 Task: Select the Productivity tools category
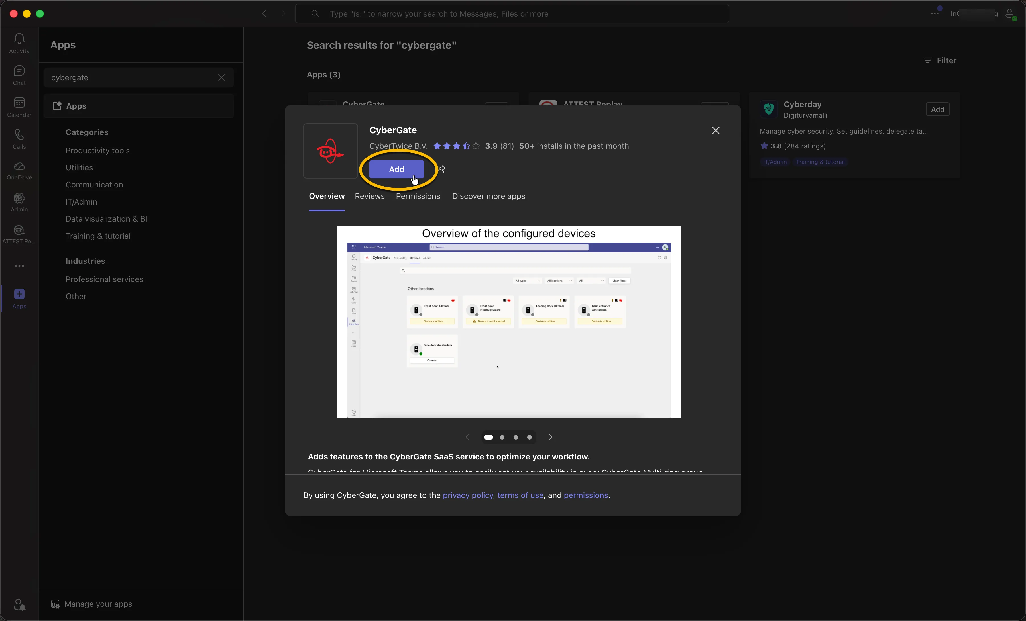click(97, 150)
